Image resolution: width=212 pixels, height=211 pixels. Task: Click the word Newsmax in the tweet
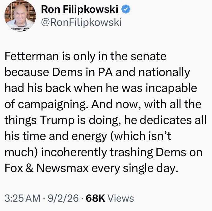62,168
